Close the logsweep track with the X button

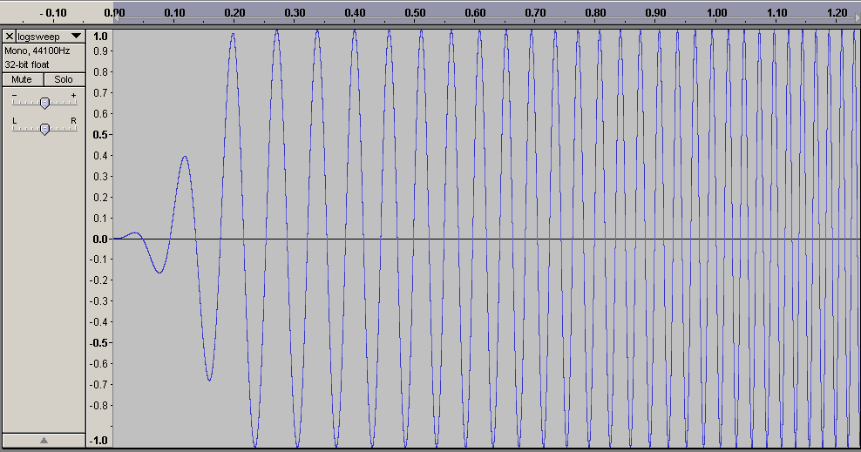(x=10, y=37)
